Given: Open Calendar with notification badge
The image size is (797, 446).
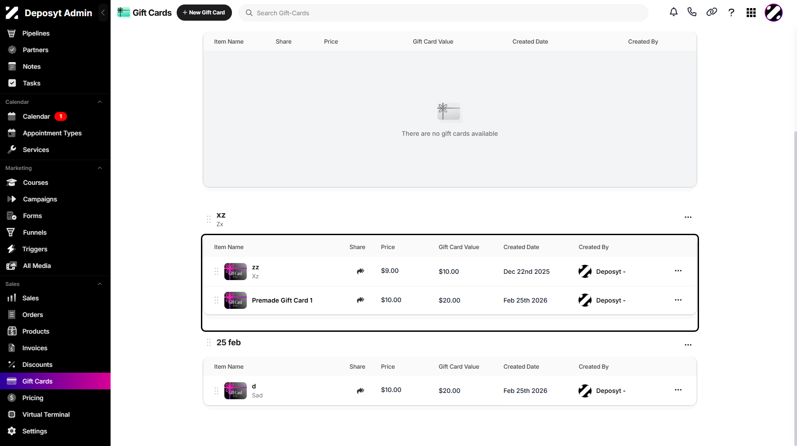Looking at the screenshot, I should pyautogui.click(x=55, y=116).
